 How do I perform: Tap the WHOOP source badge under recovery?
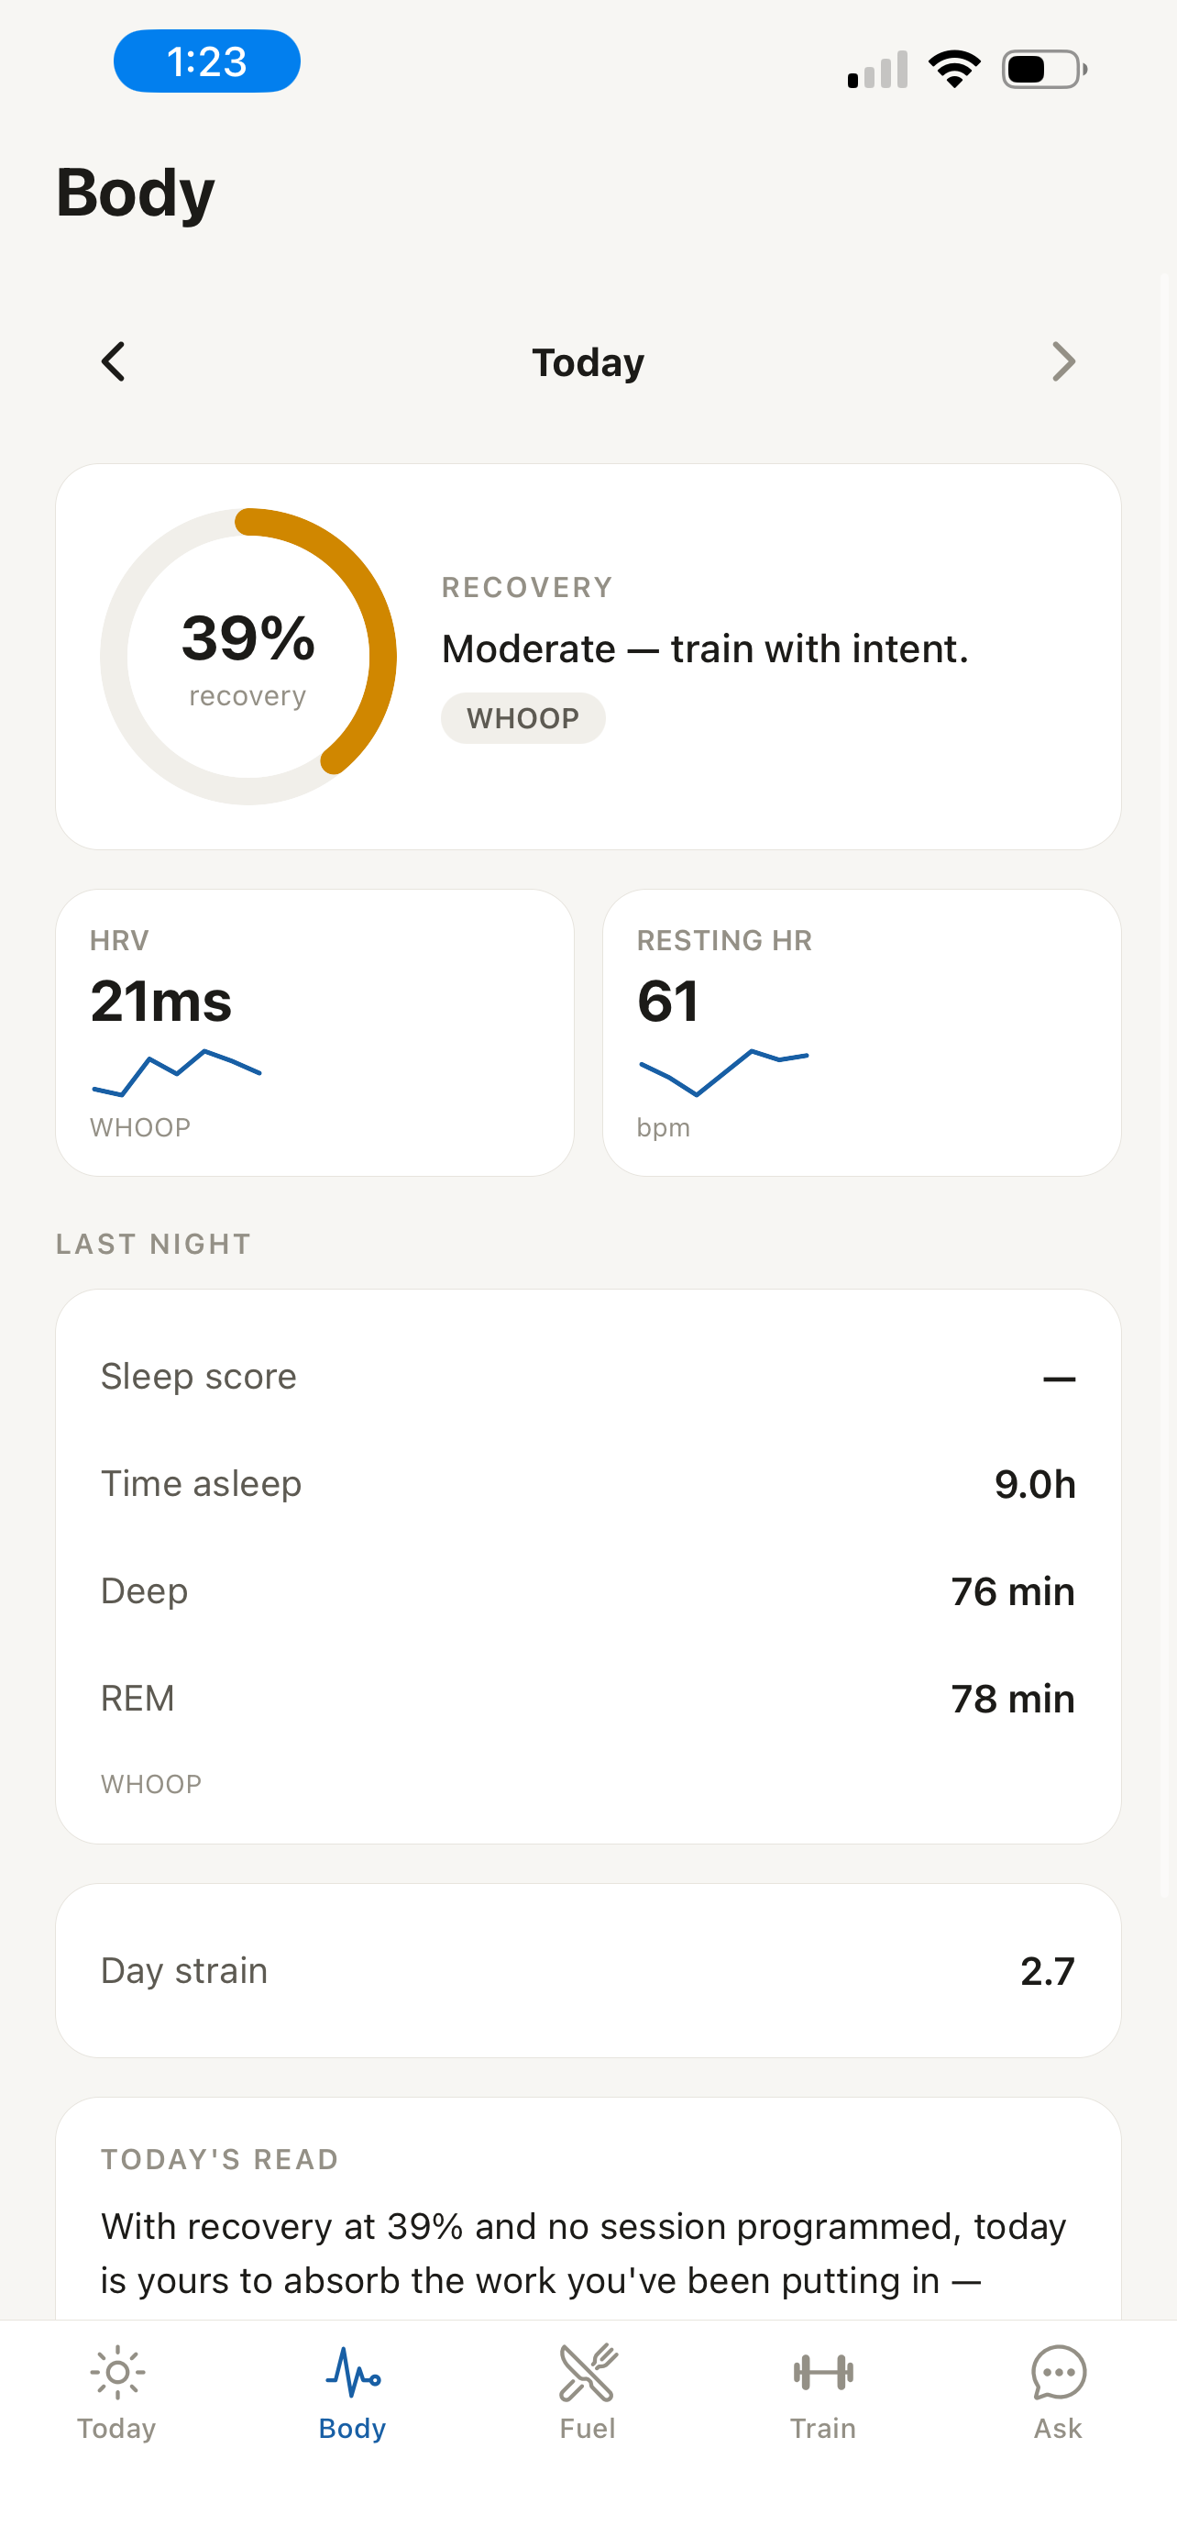point(522,718)
